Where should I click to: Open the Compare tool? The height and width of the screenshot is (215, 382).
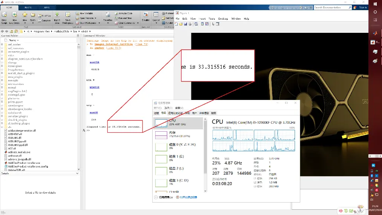pos(44,20)
